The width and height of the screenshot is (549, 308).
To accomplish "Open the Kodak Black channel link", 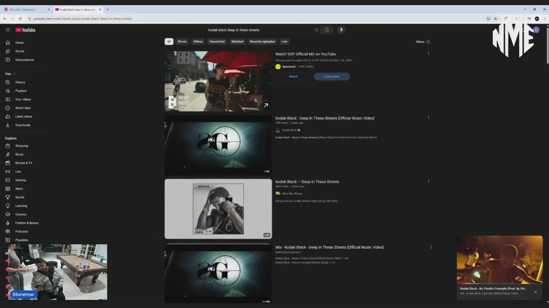I will click(x=289, y=130).
